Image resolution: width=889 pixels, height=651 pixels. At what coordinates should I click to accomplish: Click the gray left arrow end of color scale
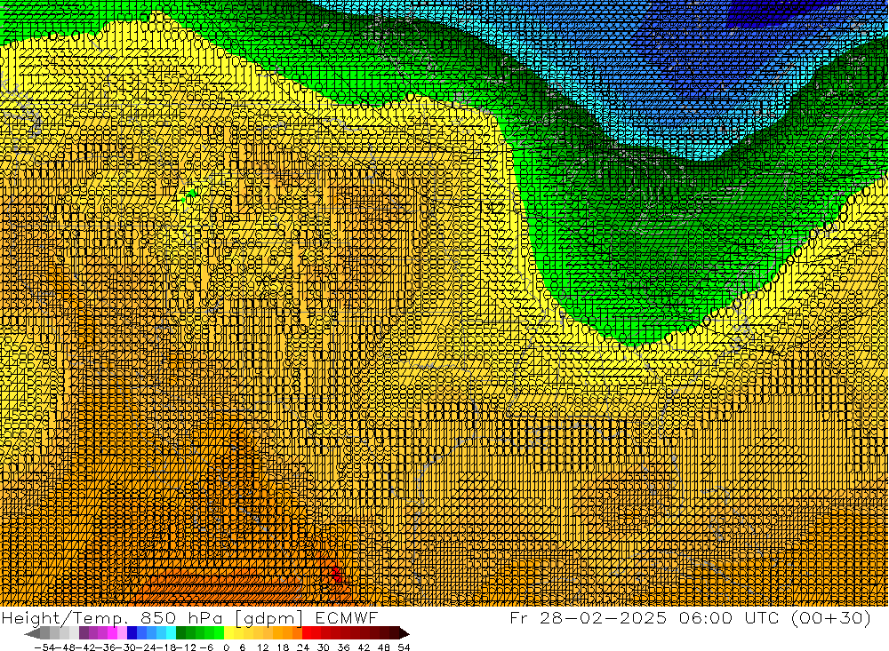(32, 633)
